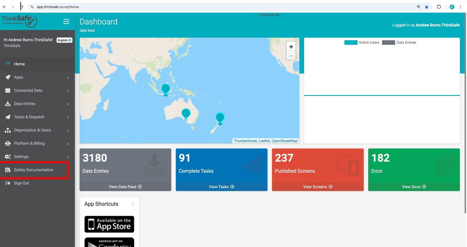This screenshot has height=247, width=467.
Task: Click the map zoom in button
Action: (291, 46)
